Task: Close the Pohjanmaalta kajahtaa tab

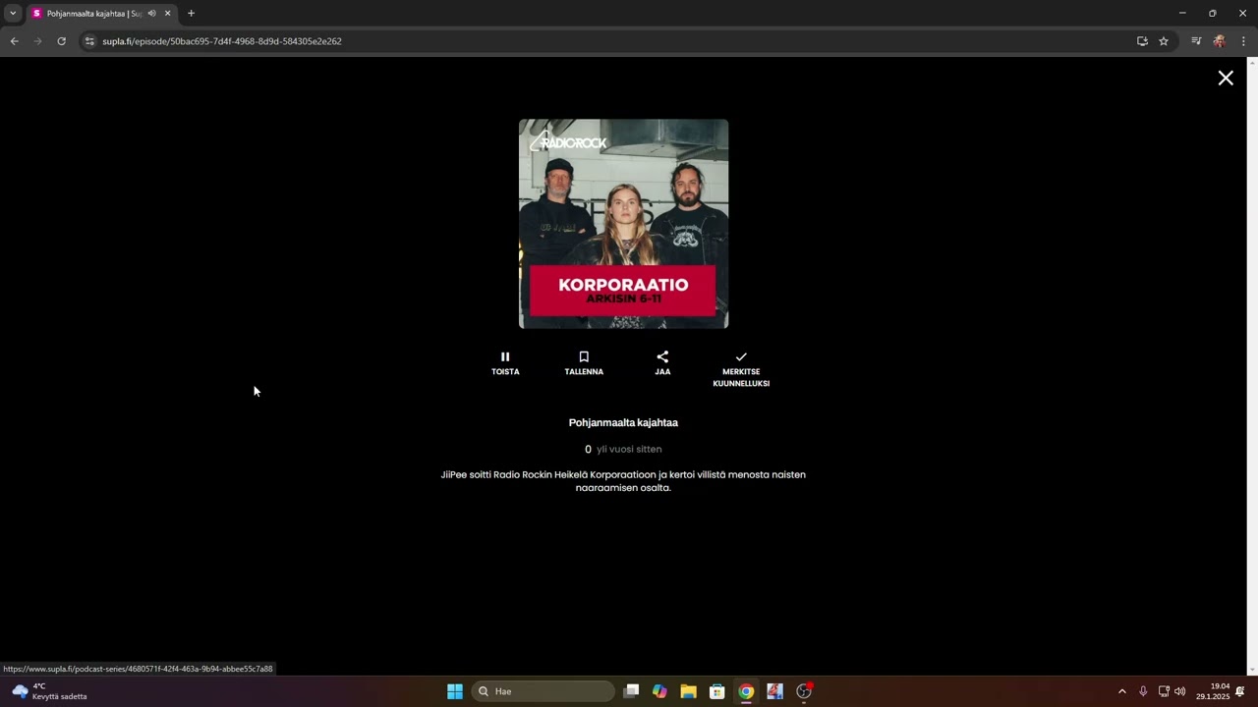Action: pyautogui.click(x=167, y=13)
